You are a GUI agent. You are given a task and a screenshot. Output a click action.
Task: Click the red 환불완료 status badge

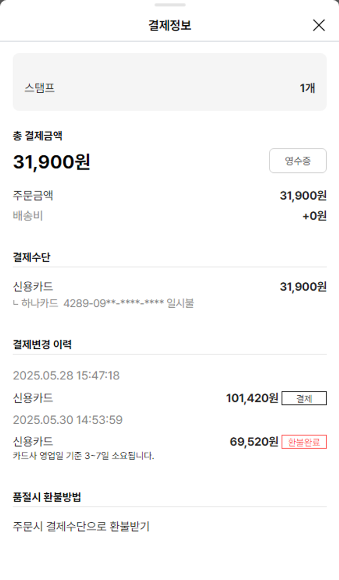click(304, 442)
